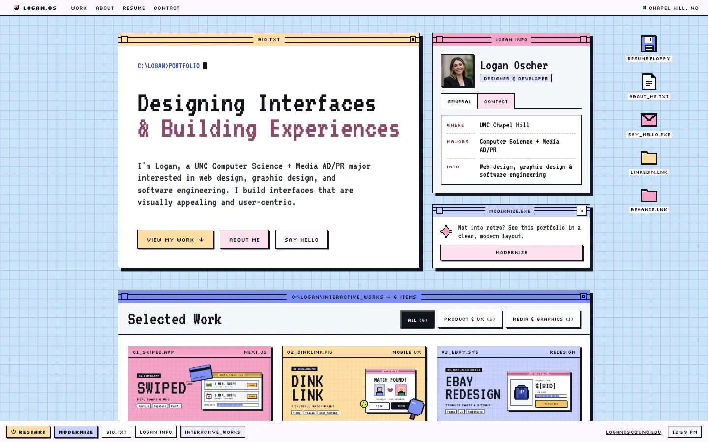The height and width of the screenshot is (442, 708).
Task: Filter work by MEDIA & GRAPHICS (1)
Action: (543, 319)
